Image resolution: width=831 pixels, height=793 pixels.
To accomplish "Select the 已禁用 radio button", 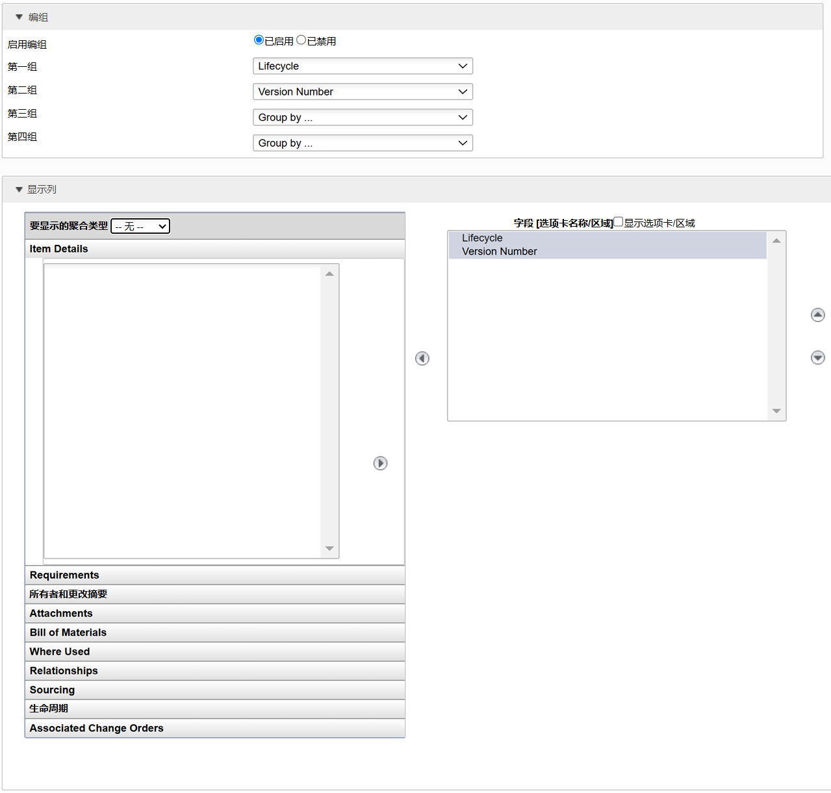I will pos(301,40).
